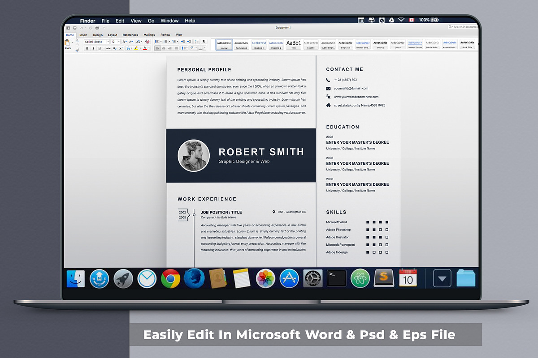This screenshot has width=538, height=358.
Task: Expand the Paste options arrow
Action: [x=72, y=43]
